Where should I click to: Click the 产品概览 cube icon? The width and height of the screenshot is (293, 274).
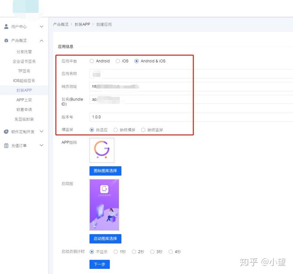click(x=6, y=41)
